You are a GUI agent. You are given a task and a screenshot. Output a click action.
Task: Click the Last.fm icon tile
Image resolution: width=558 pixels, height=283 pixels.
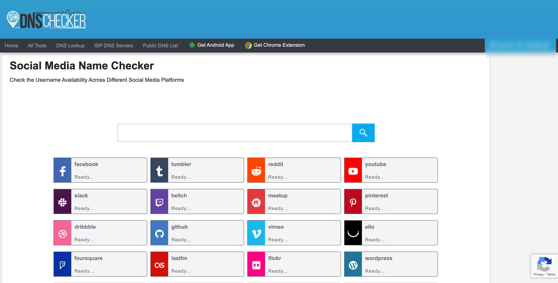point(159,264)
